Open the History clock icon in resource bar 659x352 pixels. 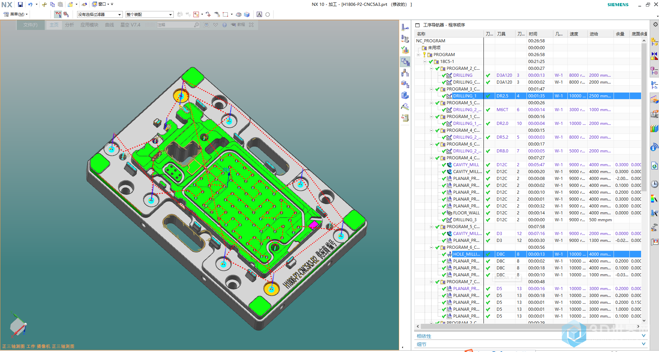pos(654,184)
